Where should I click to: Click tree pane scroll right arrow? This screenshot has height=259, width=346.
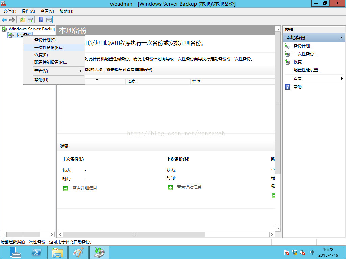[x=52, y=235]
